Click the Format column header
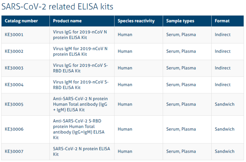The image size is (246, 162). pyautogui.click(x=222, y=21)
